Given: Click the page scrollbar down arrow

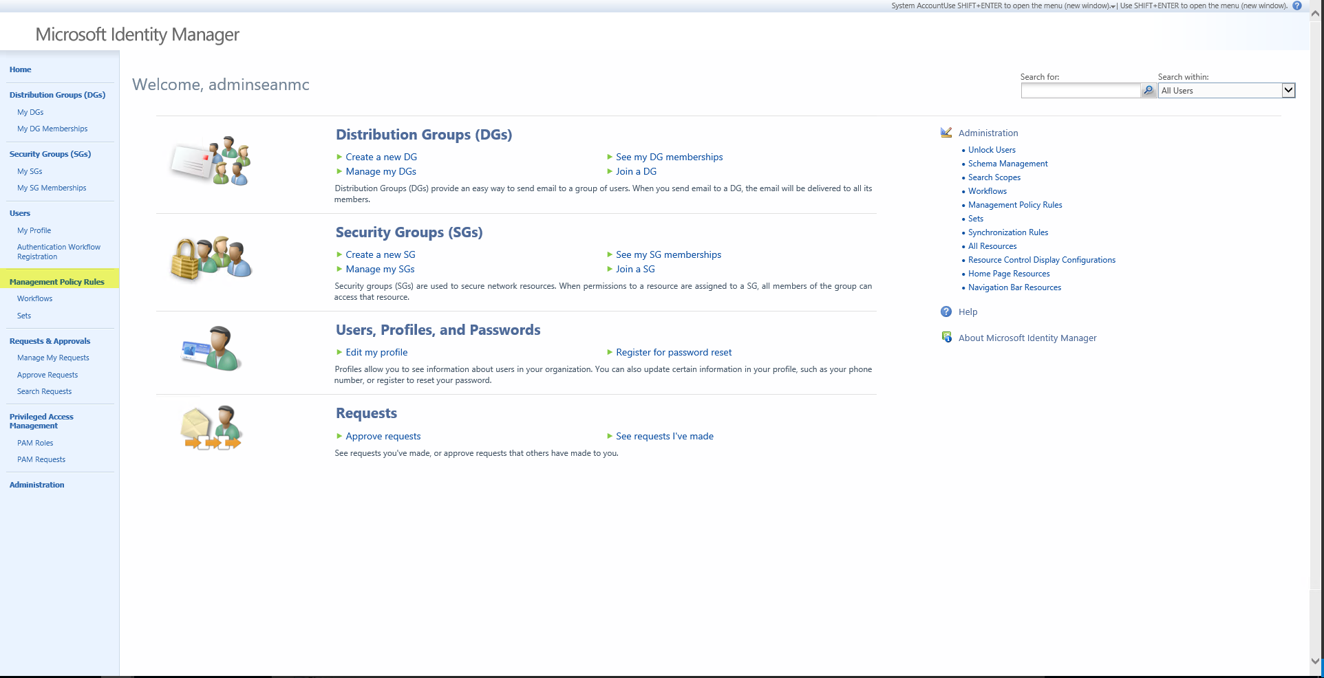Looking at the screenshot, I should 1315,661.
